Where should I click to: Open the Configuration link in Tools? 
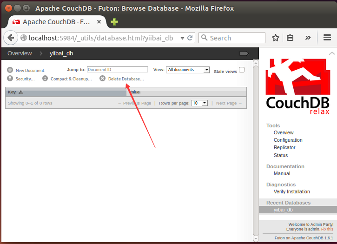pos(288,140)
